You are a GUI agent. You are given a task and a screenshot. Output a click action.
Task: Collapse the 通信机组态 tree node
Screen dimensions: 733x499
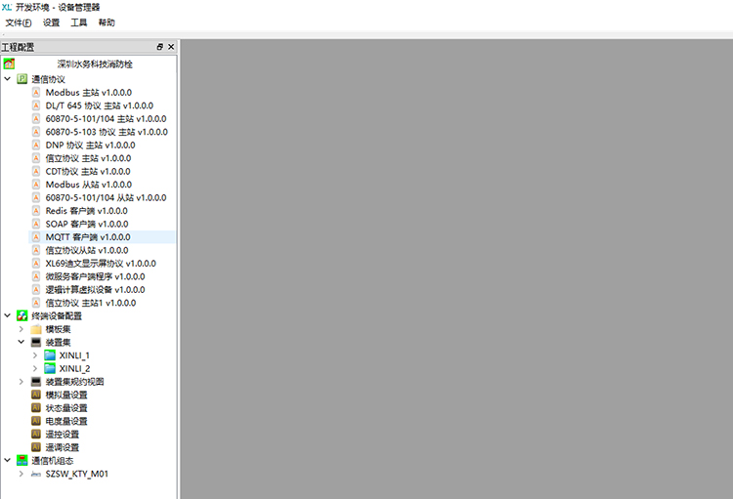(x=8, y=460)
